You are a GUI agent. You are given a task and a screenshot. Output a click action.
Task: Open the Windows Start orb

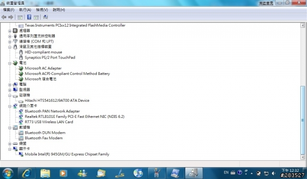[8, 173]
